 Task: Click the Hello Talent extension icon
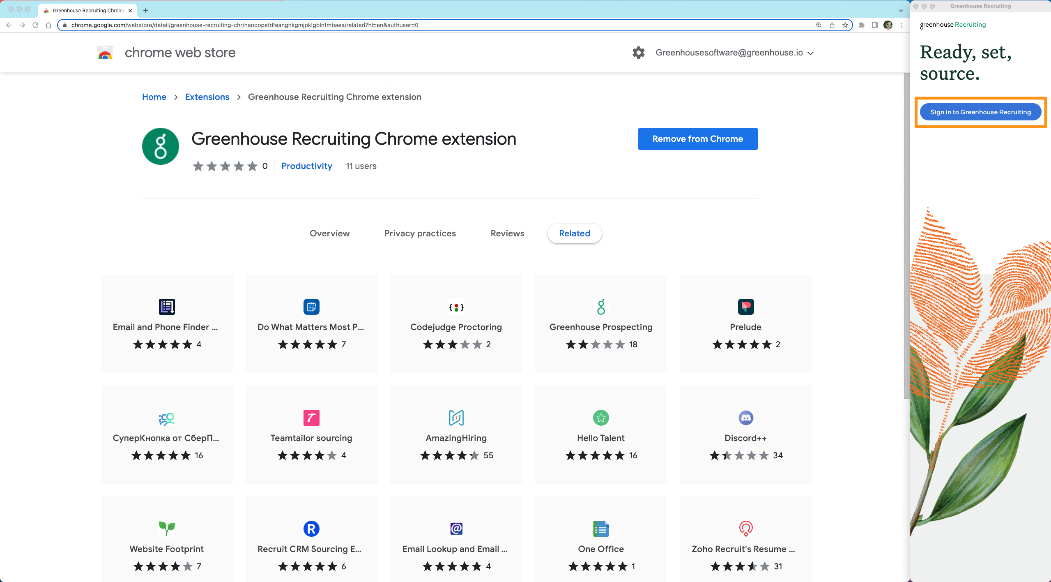pyautogui.click(x=600, y=418)
